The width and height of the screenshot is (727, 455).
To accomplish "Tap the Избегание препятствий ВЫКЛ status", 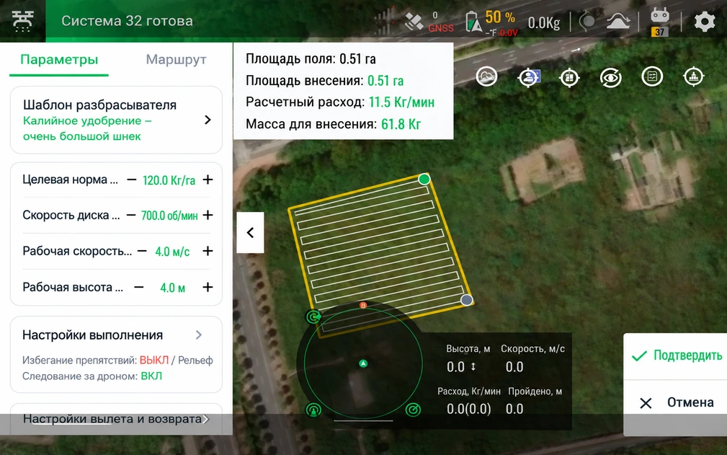I will coord(154,361).
